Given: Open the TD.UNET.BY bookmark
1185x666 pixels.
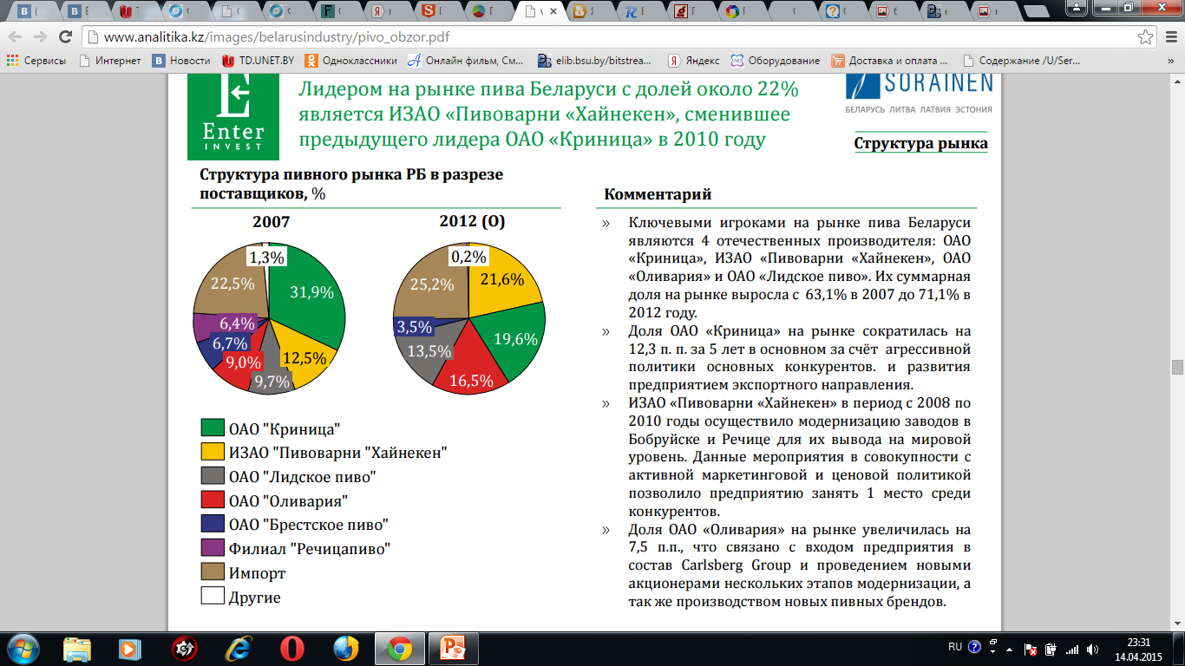Looking at the screenshot, I should [259, 61].
